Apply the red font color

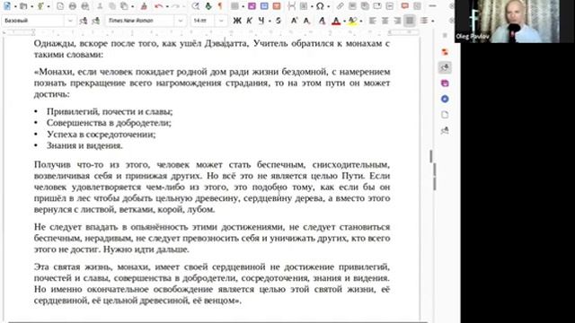336,21
